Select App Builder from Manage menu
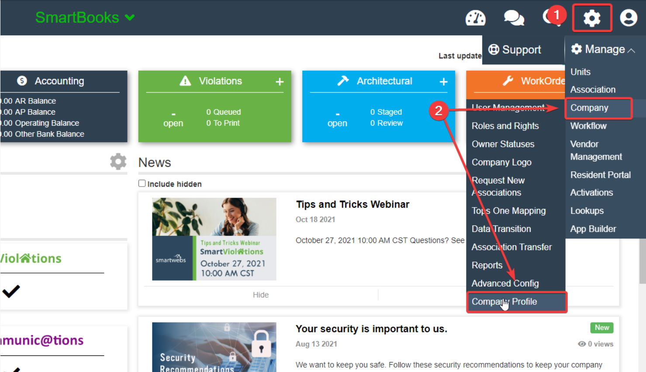 (x=593, y=229)
